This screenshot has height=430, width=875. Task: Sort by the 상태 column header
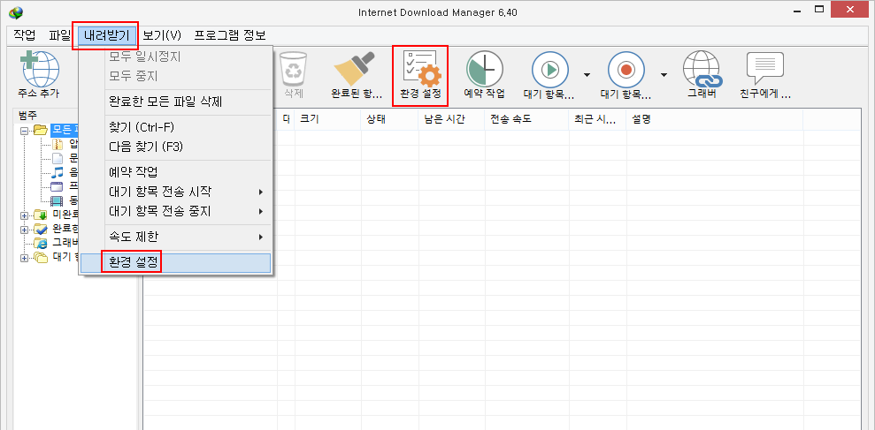(389, 119)
